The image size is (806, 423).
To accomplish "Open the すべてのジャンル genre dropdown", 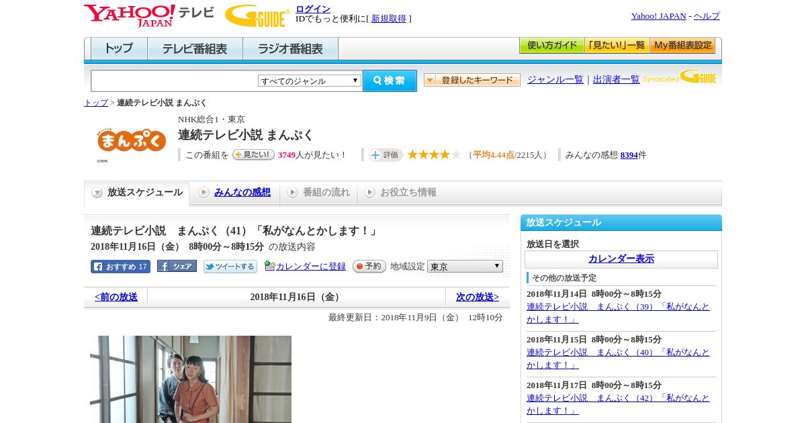I will coord(310,81).
